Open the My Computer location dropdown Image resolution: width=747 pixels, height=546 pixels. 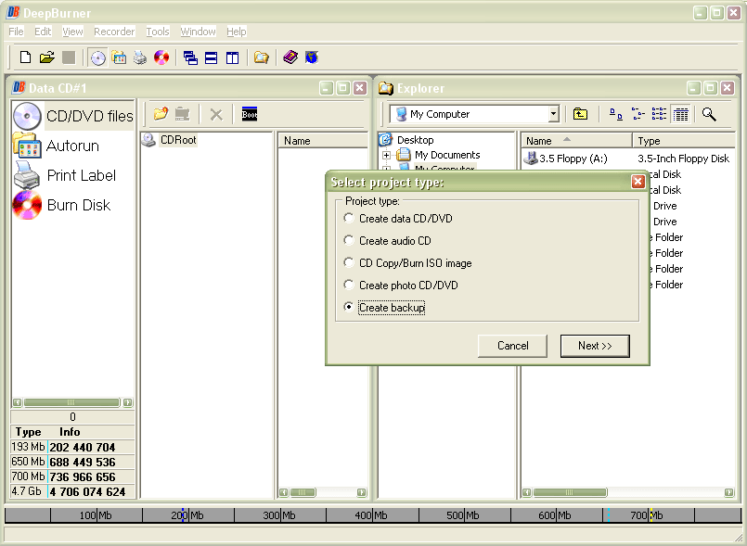tap(553, 114)
